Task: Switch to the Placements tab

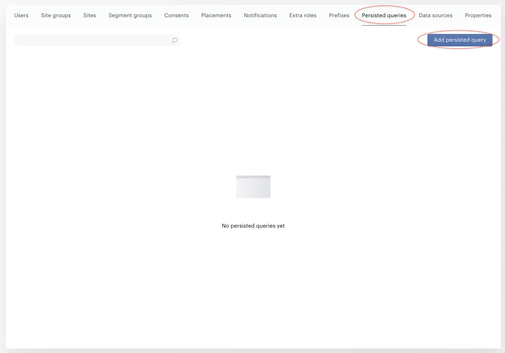Action: coord(216,16)
